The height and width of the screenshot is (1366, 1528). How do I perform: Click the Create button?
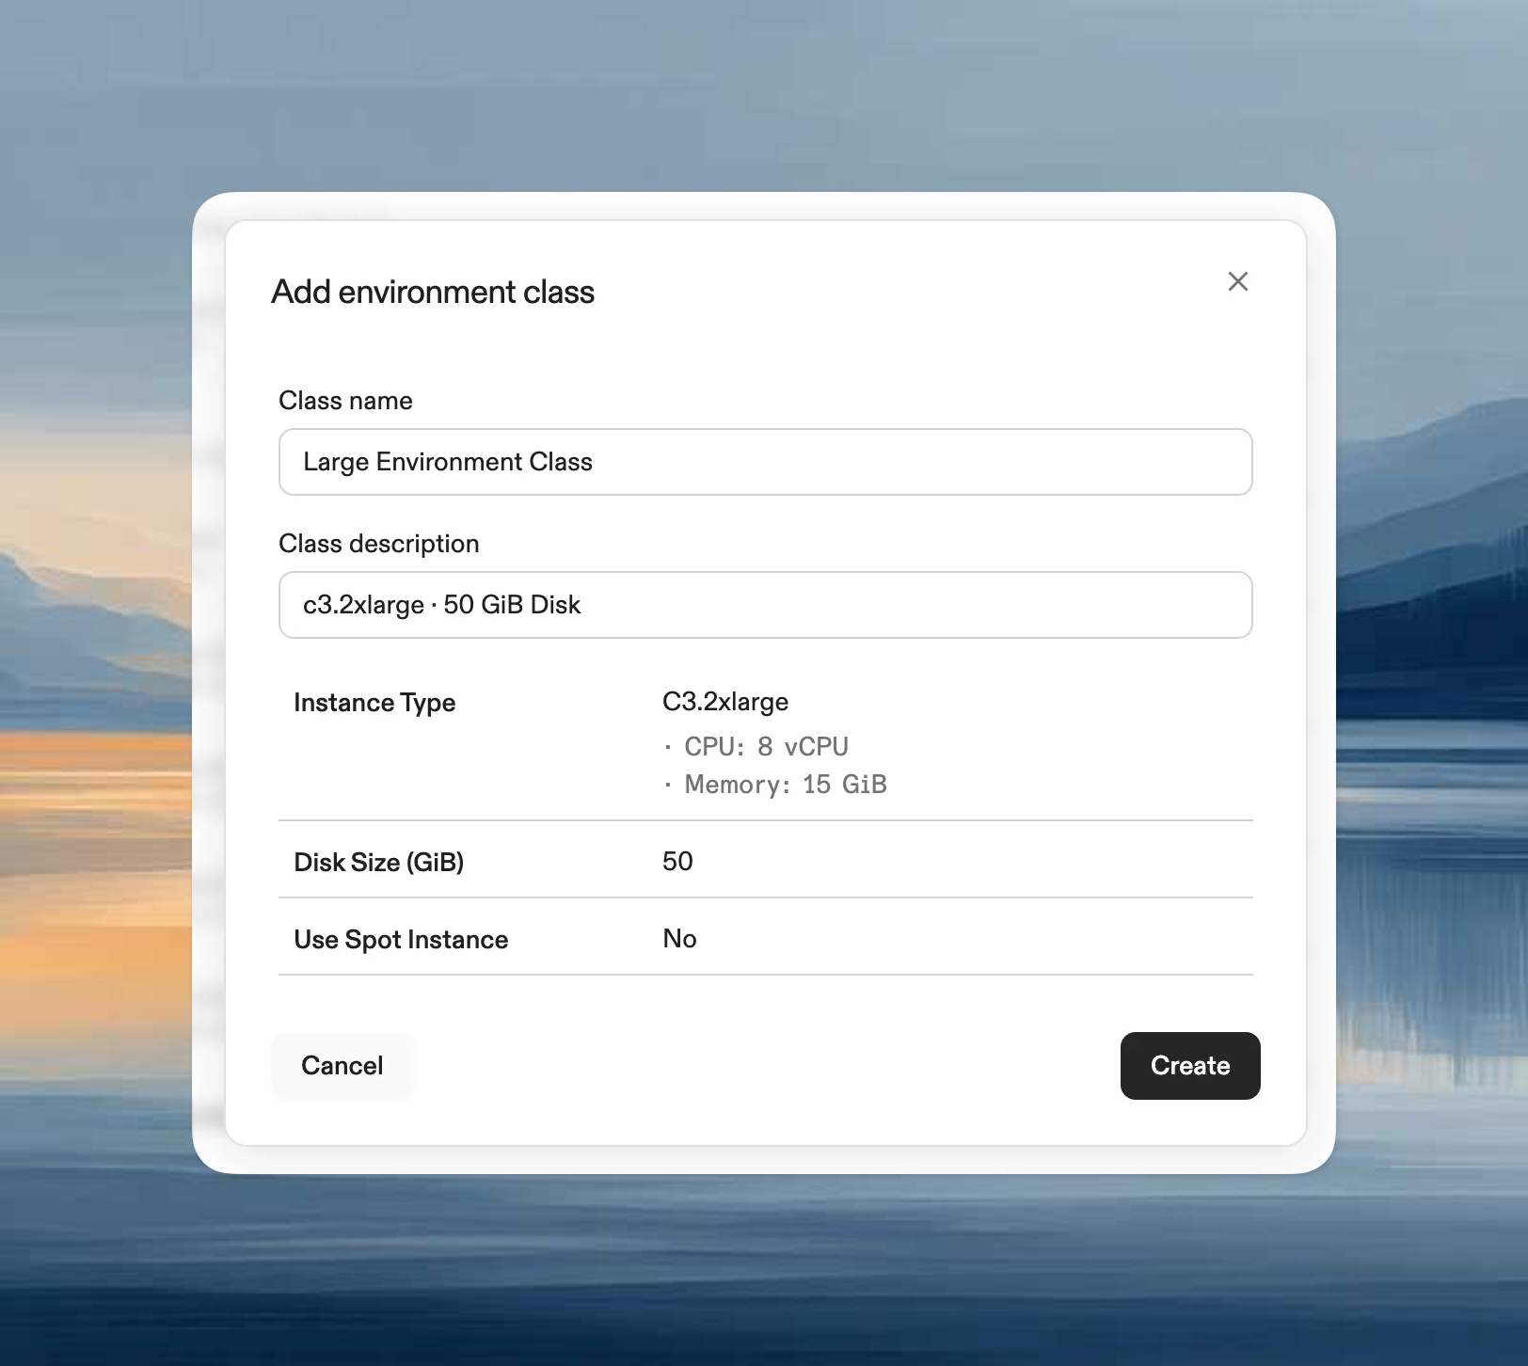click(1189, 1066)
